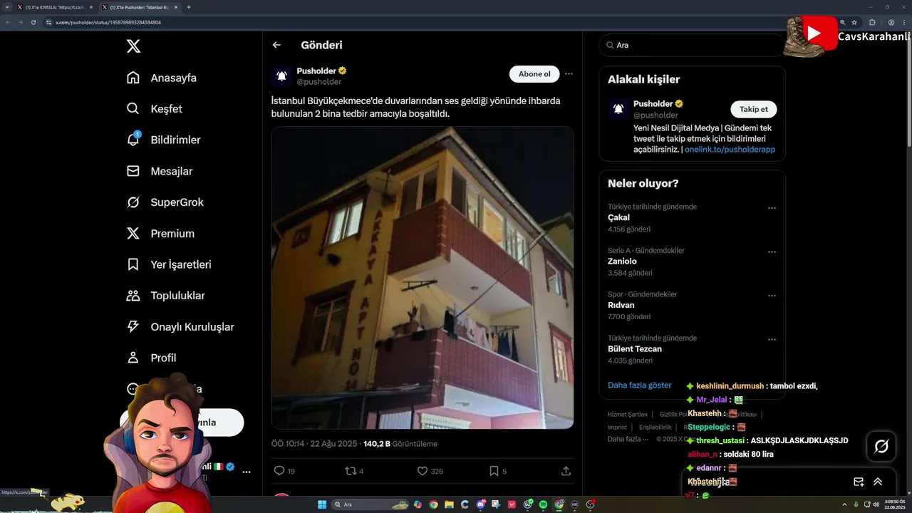Viewport: 912px width, 513px height.
Task: Open Onaylı Kuruluşlar page
Action: point(180,327)
